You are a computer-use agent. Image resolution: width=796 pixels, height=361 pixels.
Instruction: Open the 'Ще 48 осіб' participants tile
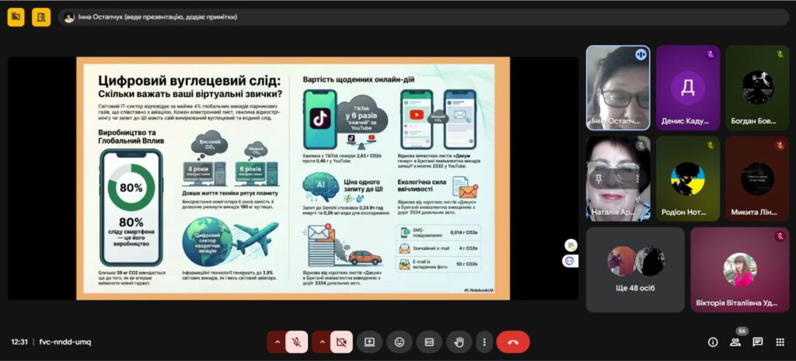(x=635, y=269)
